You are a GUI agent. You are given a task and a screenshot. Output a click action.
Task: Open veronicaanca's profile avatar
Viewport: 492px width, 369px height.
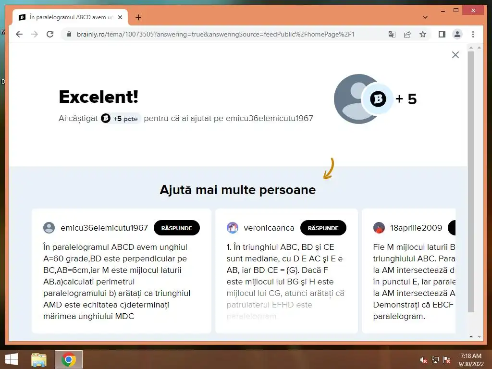click(x=233, y=228)
